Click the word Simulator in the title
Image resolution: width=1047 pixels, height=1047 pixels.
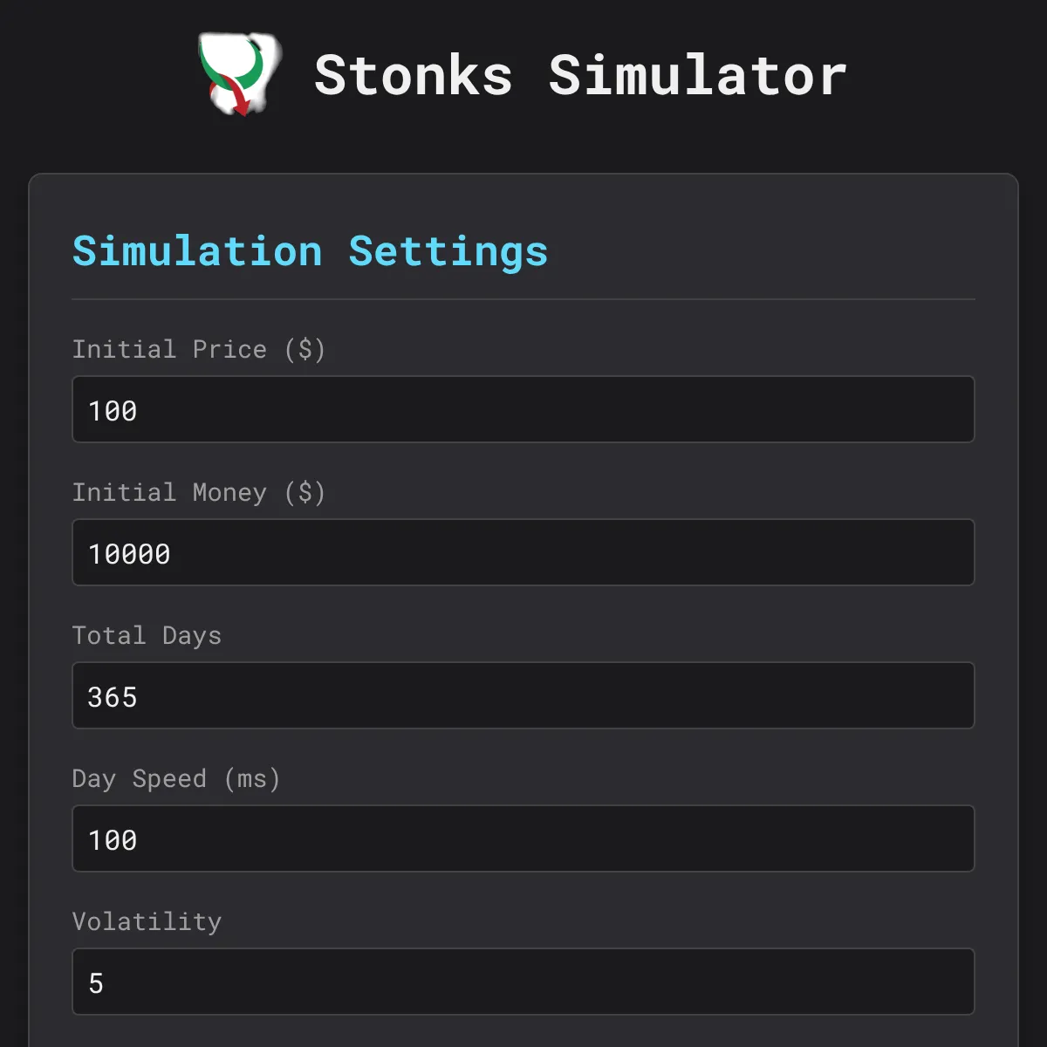[x=698, y=75]
